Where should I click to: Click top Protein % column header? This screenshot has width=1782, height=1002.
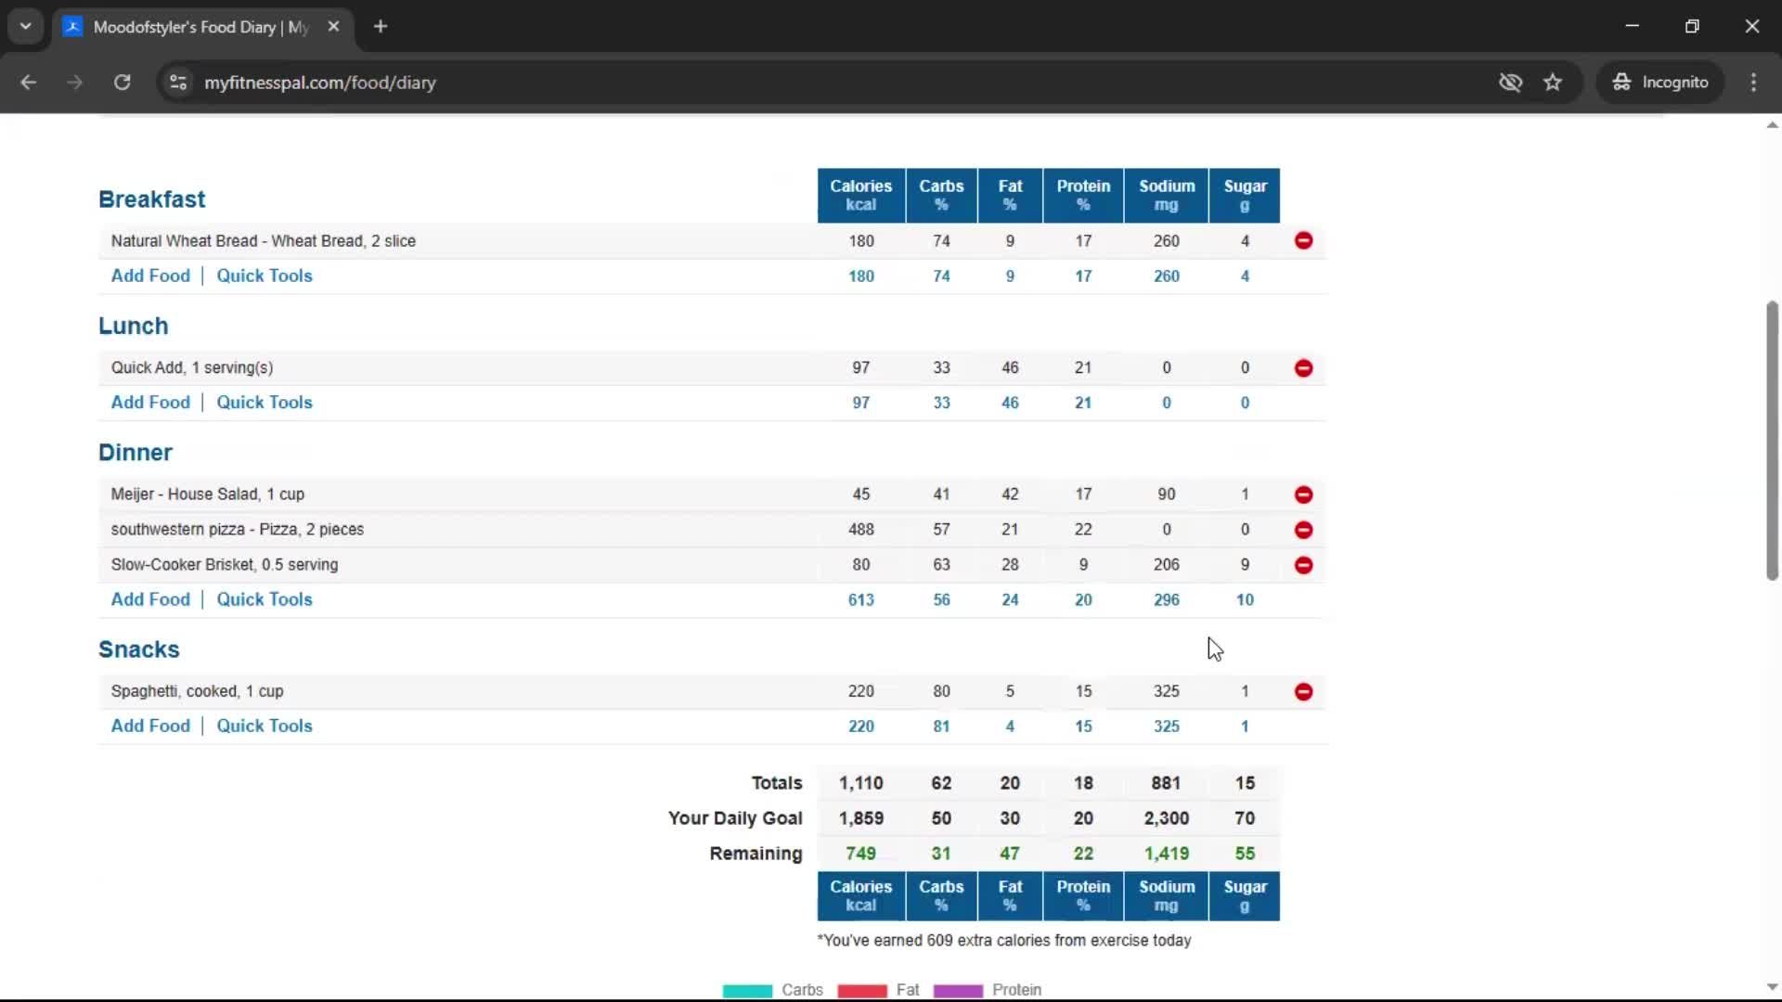click(x=1083, y=196)
